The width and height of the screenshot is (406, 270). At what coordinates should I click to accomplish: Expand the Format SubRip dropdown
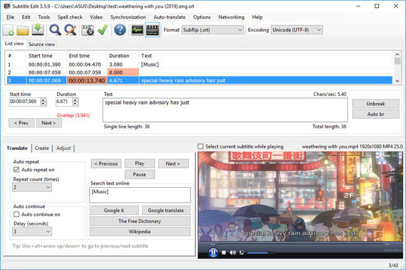(213, 30)
